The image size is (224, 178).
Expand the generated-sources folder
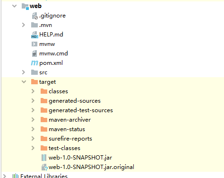(x=33, y=101)
